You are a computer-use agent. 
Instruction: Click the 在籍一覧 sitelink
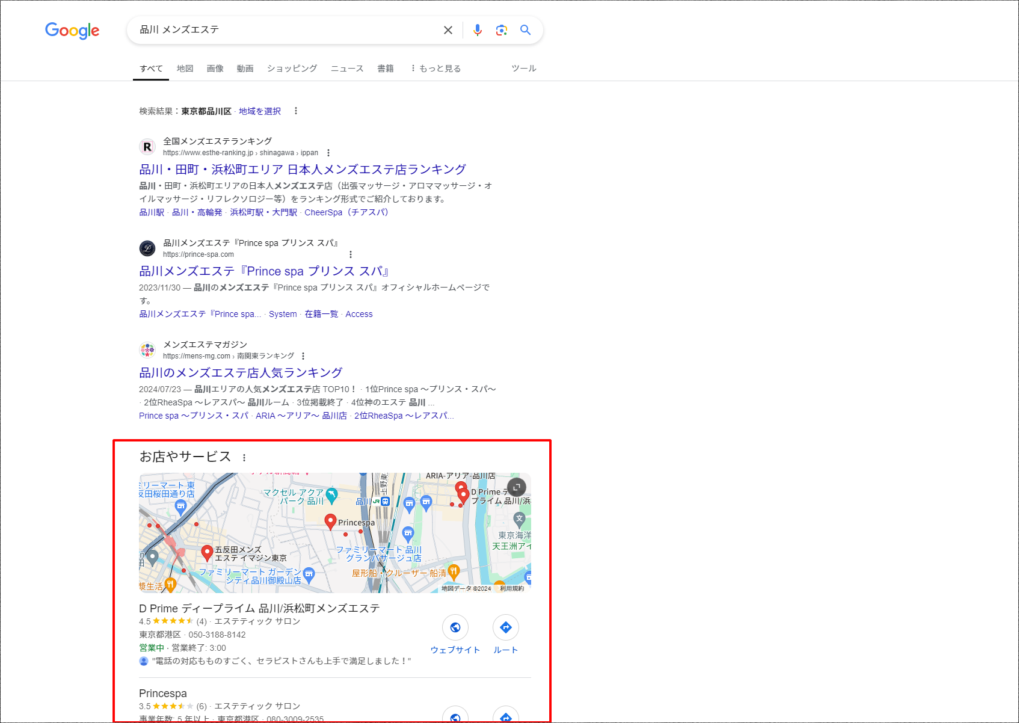[321, 314]
